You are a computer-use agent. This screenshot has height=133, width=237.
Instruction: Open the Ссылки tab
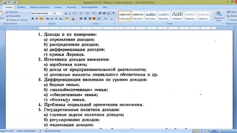tap(58, 7)
